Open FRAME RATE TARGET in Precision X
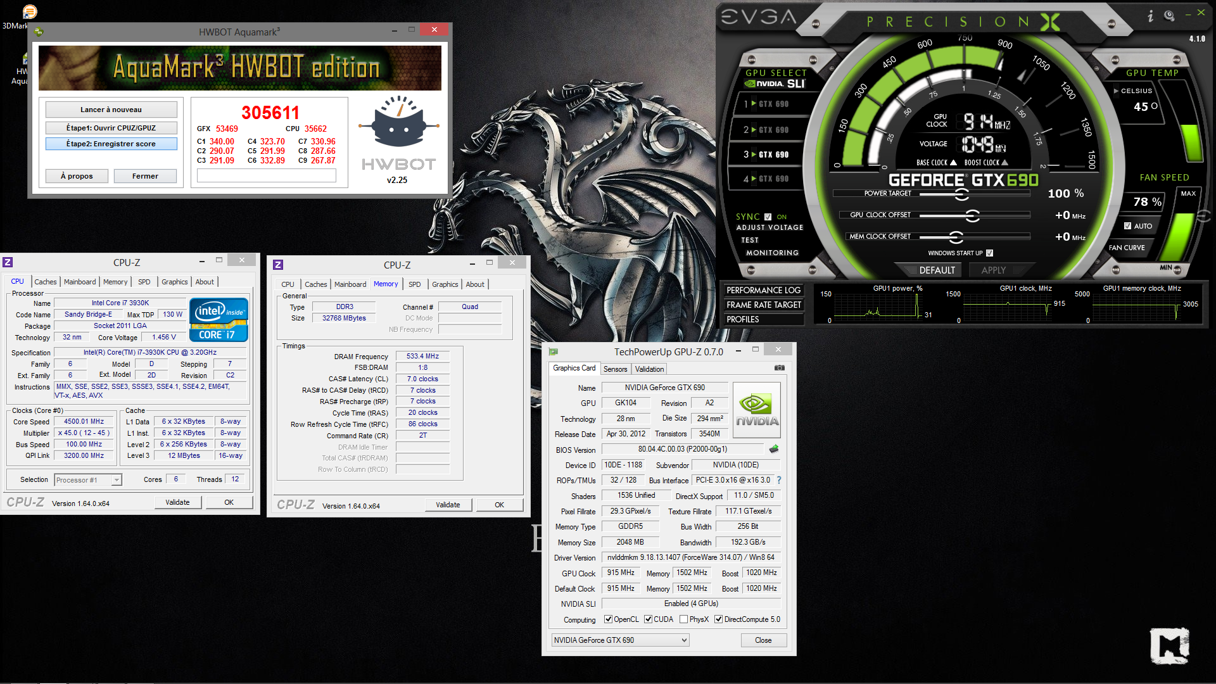Image resolution: width=1216 pixels, height=684 pixels. (763, 305)
